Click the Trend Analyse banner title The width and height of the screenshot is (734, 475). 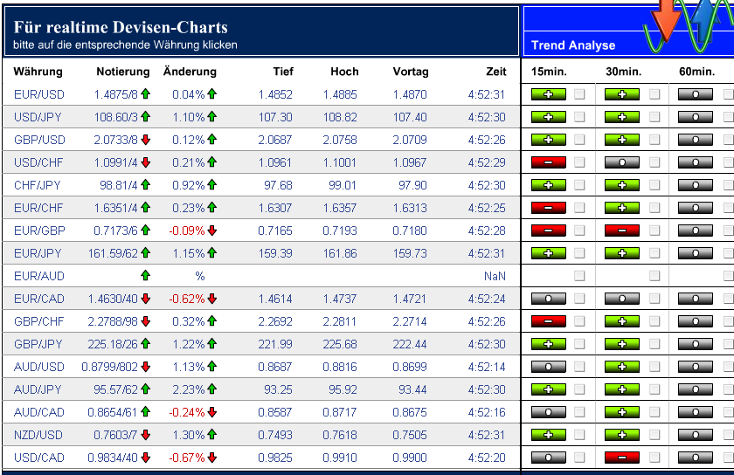point(573,45)
